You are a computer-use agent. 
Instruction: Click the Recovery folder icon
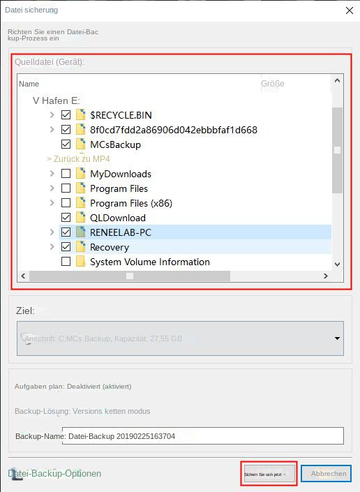pos(81,247)
